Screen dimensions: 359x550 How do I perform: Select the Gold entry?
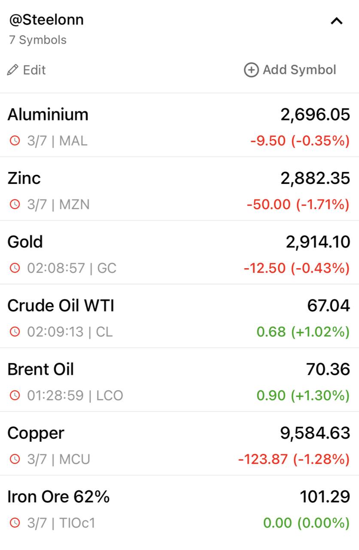(179, 252)
